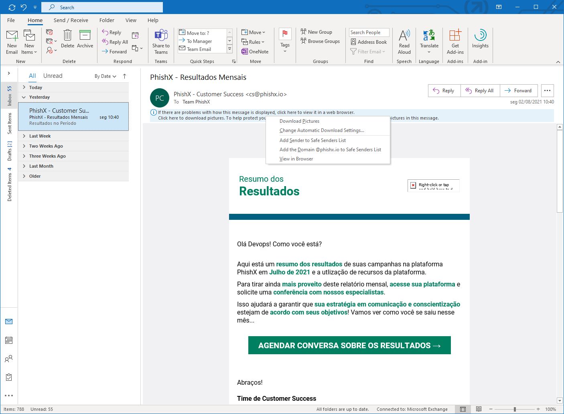Open Tasks from the navigation bar
Screen dimensions: 564x414
[9, 377]
